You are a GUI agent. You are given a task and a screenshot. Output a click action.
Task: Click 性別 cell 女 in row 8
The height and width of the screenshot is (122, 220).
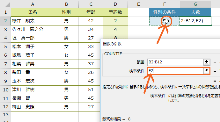coord(66,73)
